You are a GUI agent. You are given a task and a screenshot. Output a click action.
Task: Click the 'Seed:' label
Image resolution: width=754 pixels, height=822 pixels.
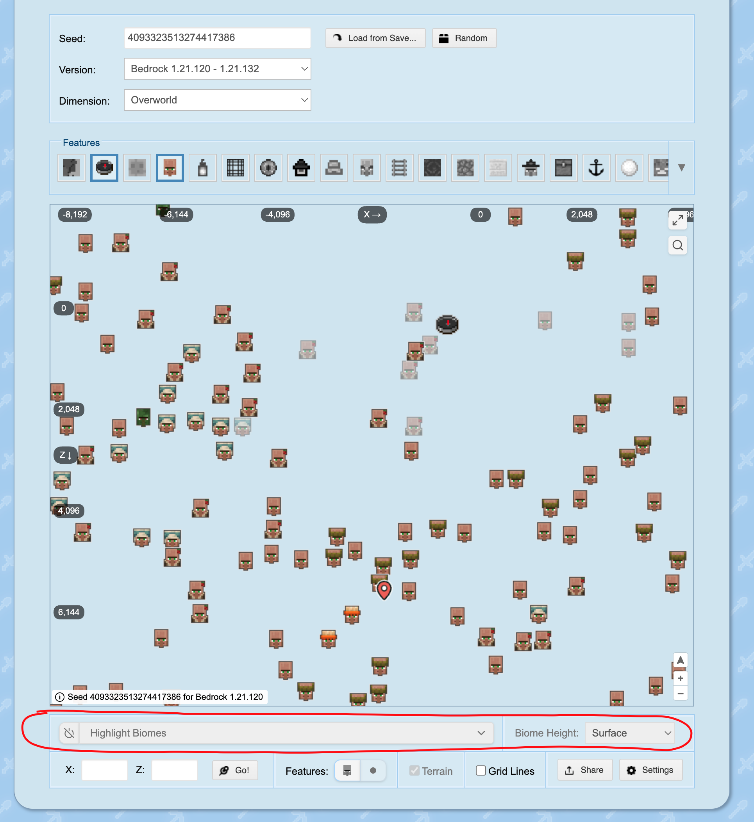pyautogui.click(x=72, y=39)
